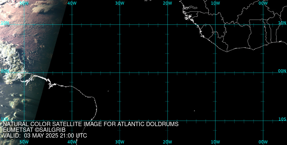Click the 20W longitude label along the bottom edge
287x145 pixels.
tap(168, 142)
